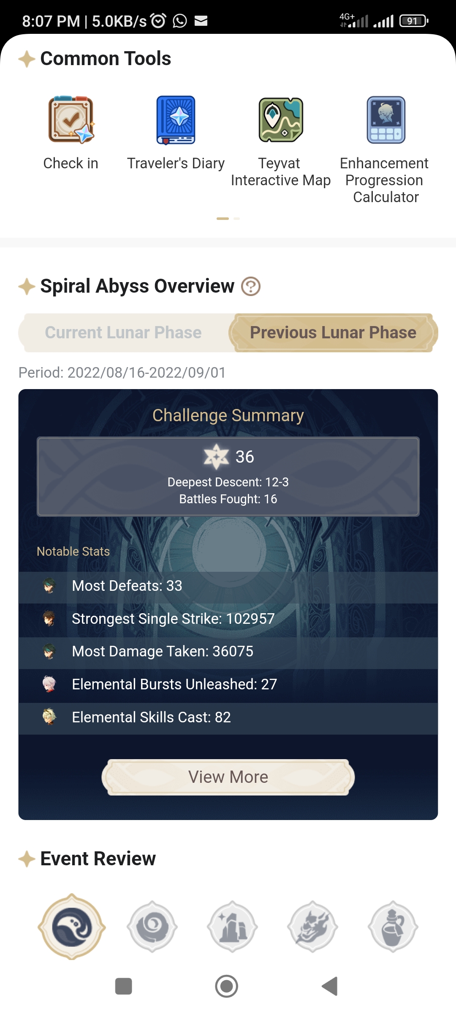Open the Check in tool
The height and width of the screenshot is (1015, 456).
pos(70,121)
